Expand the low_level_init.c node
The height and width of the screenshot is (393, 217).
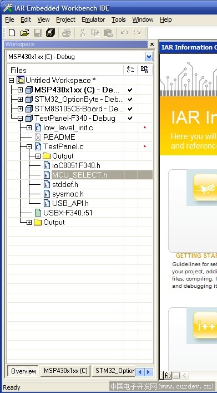coord(29,127)
